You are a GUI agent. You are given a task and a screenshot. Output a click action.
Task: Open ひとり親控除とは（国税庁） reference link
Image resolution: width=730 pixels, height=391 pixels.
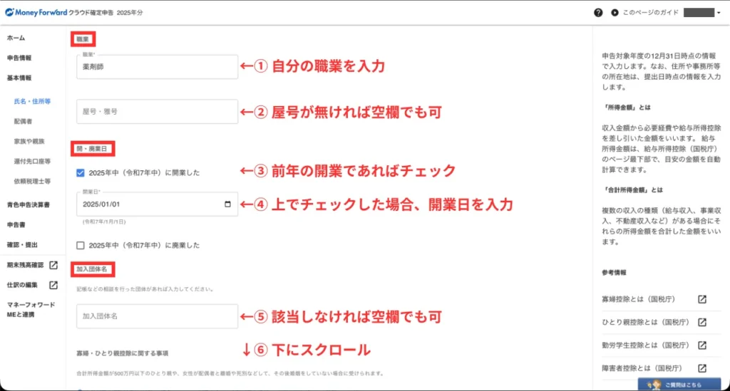(645, 322)
